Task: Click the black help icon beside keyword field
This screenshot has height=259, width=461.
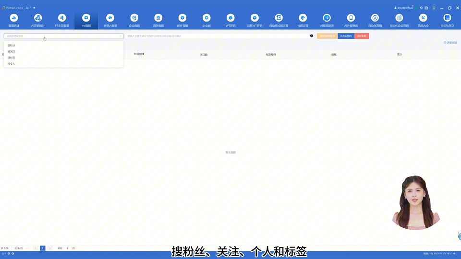Action: click(312, 36)
